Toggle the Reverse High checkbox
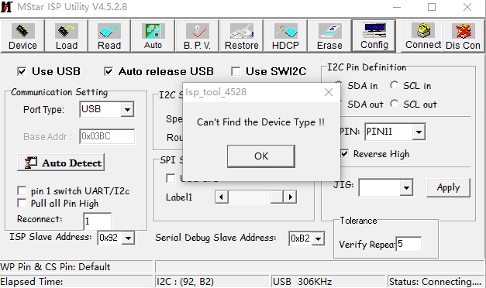The width and height of the screenshot is (486, 288). 344,153
